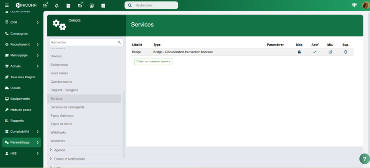Open the calendar icon in top bar

point(68,5)
